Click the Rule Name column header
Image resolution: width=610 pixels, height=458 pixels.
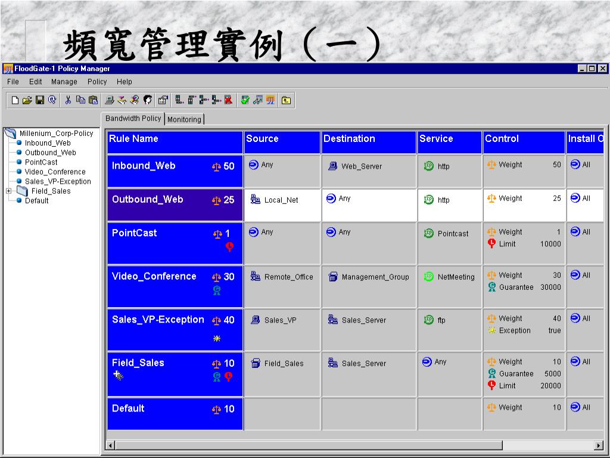[175, 142]
